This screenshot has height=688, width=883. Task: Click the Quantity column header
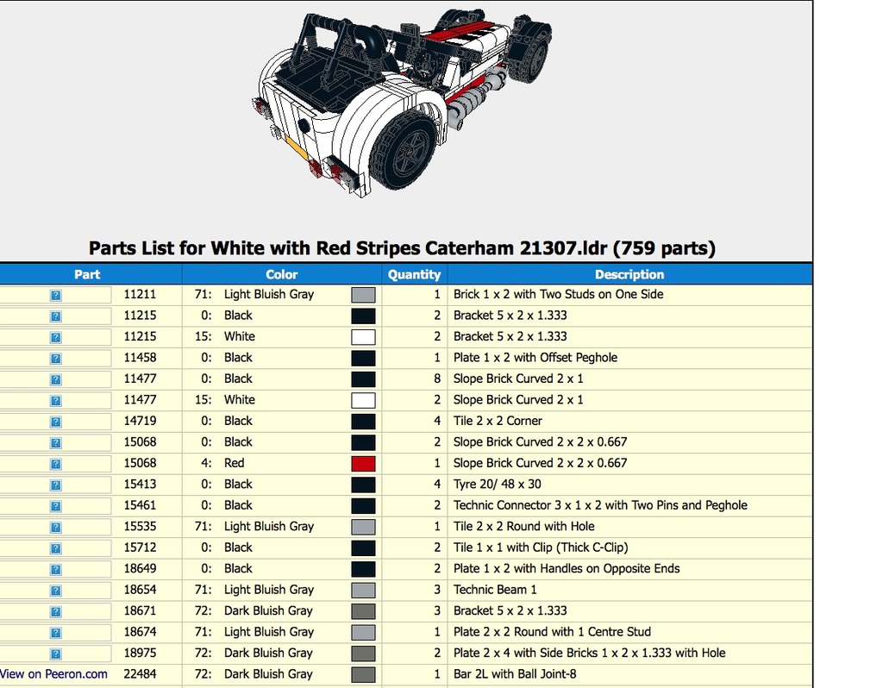point(415,274)
